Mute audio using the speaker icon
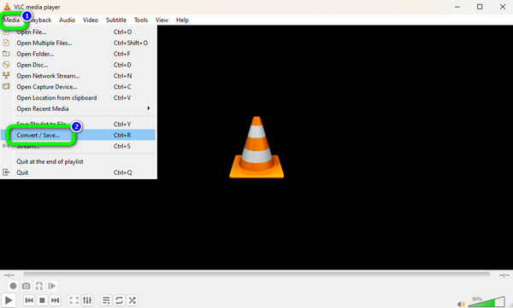 (x=462, y=305)
